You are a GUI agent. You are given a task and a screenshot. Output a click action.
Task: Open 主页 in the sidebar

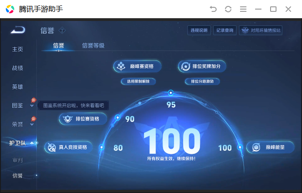point(17,49)
